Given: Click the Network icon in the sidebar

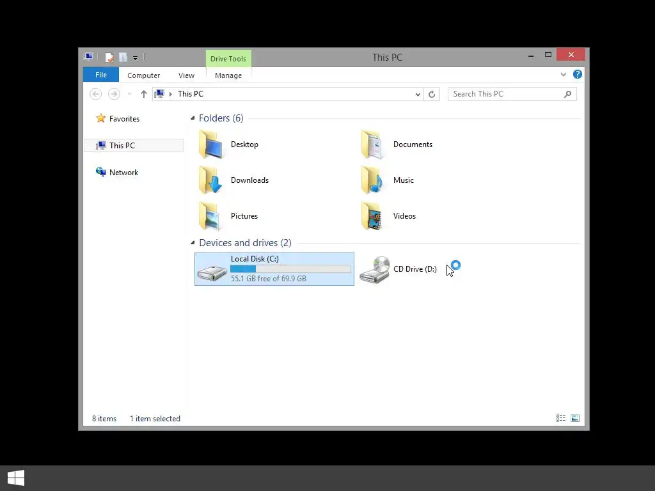Looking at the screenshot, I should coord(100,172).
